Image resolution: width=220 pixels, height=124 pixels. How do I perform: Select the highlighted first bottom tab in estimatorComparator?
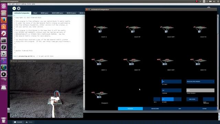point(130,108)
